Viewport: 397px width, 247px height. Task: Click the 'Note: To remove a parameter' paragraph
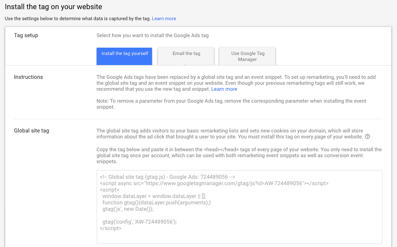point(231,104)
